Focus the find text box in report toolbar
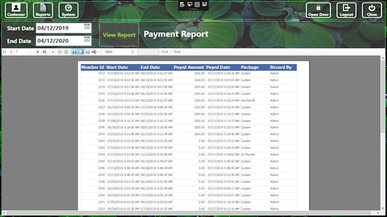 pyautogui.click(x=148, y=52)
